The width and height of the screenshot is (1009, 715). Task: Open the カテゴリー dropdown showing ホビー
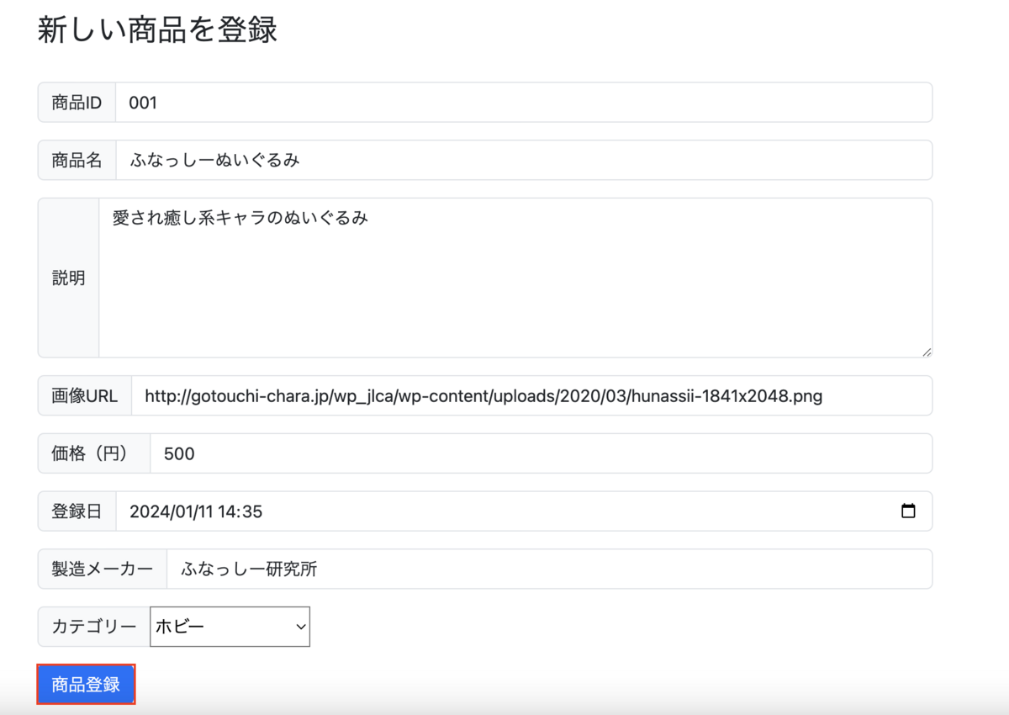click(x=229, y=626)
